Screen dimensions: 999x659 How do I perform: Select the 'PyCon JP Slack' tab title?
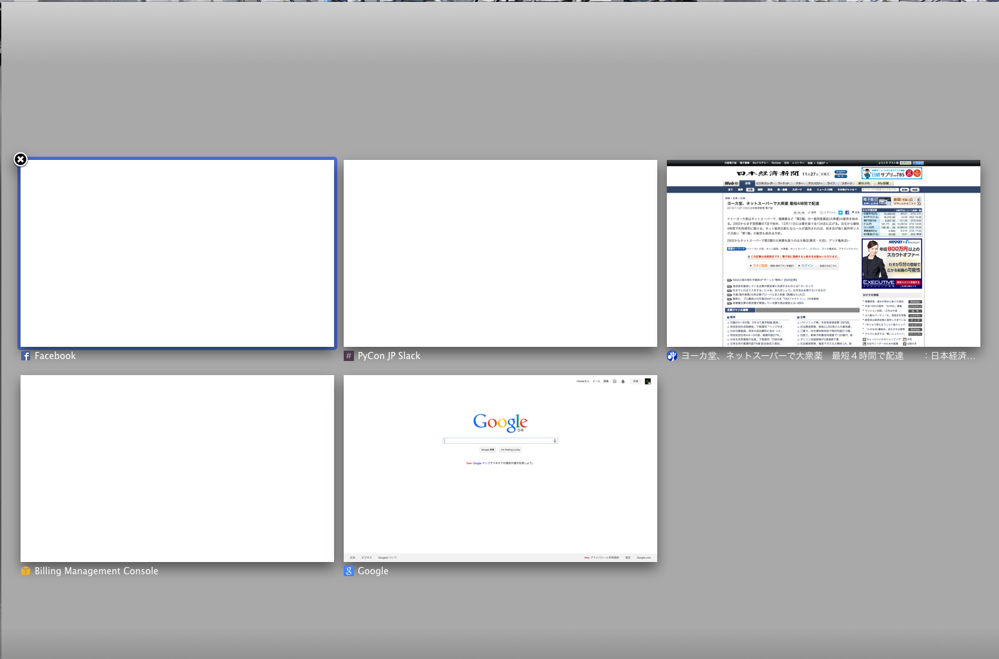click(x=389, y=356)
